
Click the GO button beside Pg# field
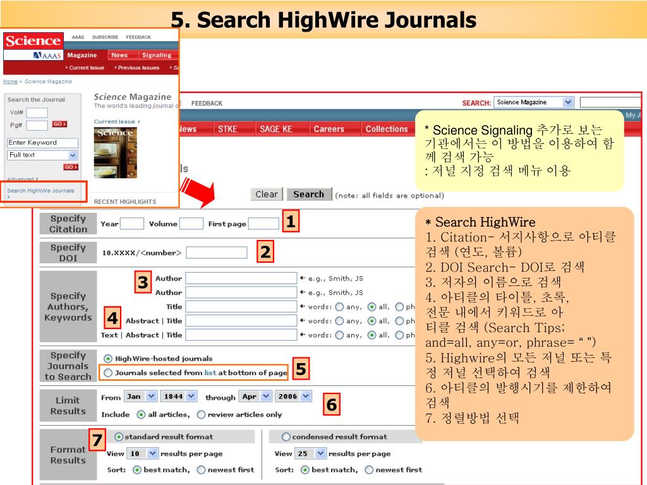(x=59, y=124)
